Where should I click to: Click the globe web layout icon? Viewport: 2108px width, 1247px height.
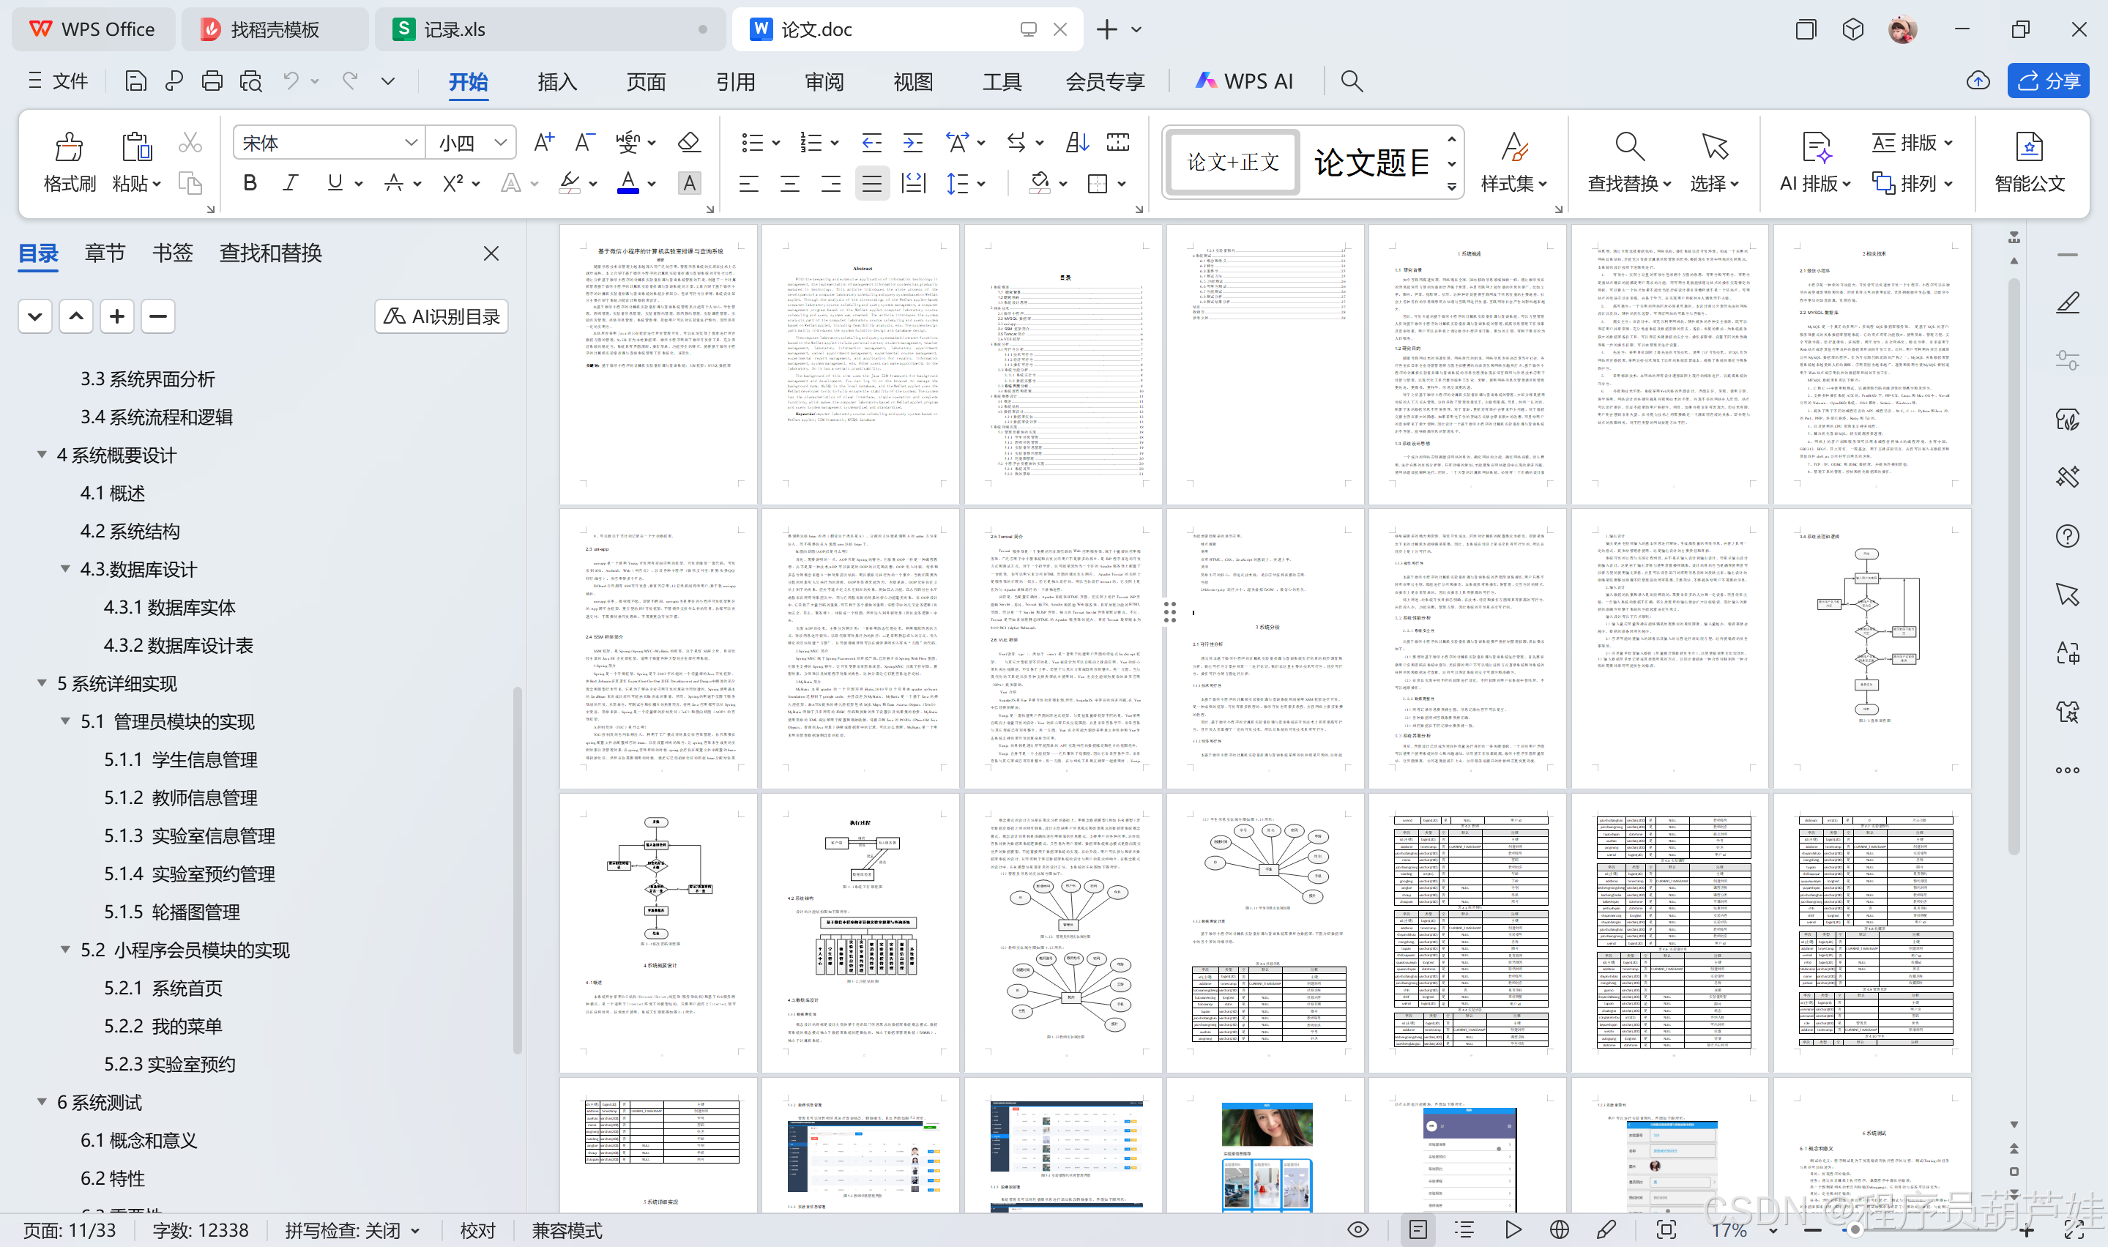pos(1560,1230)
